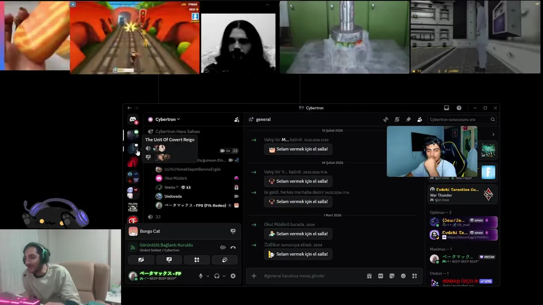This screenshot has width=543, height=305.
Task: Open (Jew/Je... member under Optimus
Action: pos(462,222)
